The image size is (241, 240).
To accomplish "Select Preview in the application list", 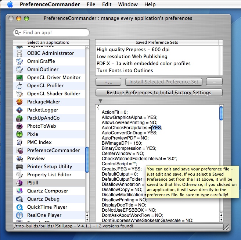I will coord(49,159).
